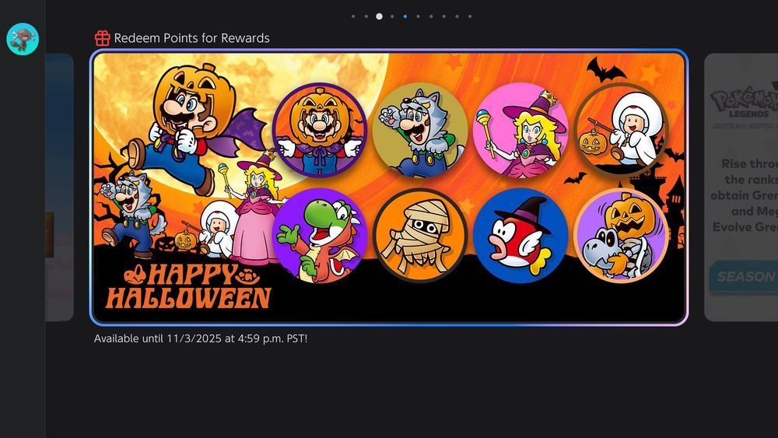Jump to the sixth carousel page dot
The height and width of the screenshot is (438, 778).
418,16
